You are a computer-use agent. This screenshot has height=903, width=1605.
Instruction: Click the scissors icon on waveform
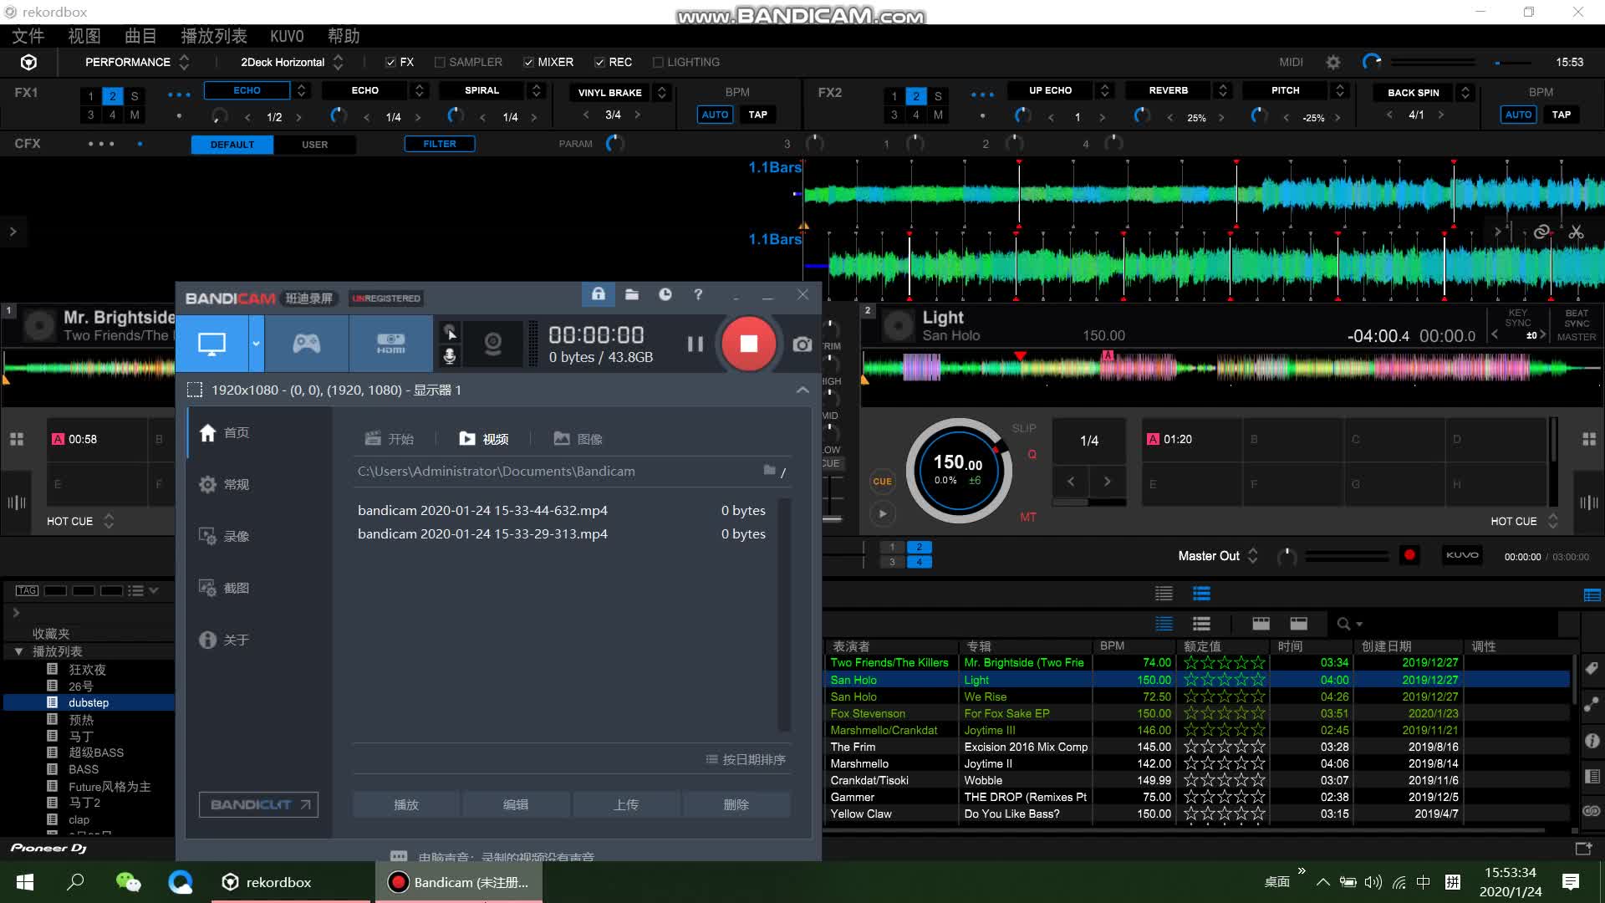[x=1577, y=232]
